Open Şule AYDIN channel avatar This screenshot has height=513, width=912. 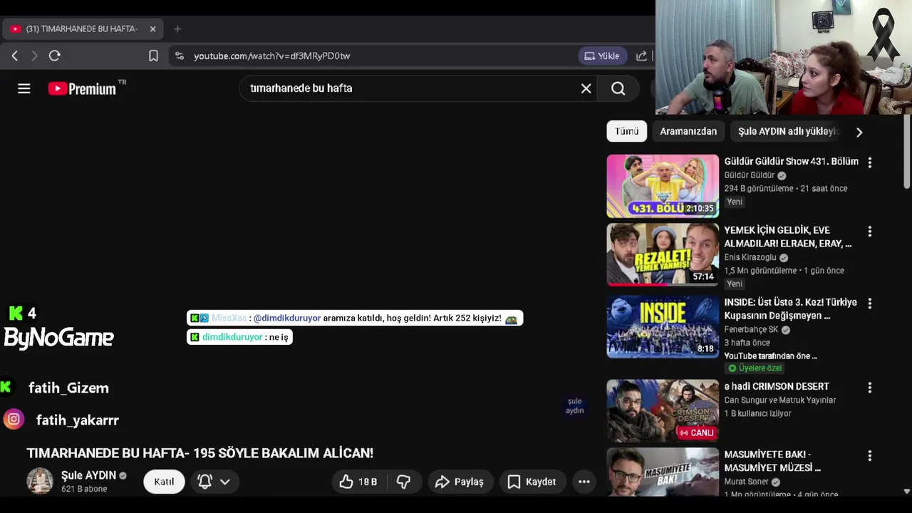tap(40, 481)
